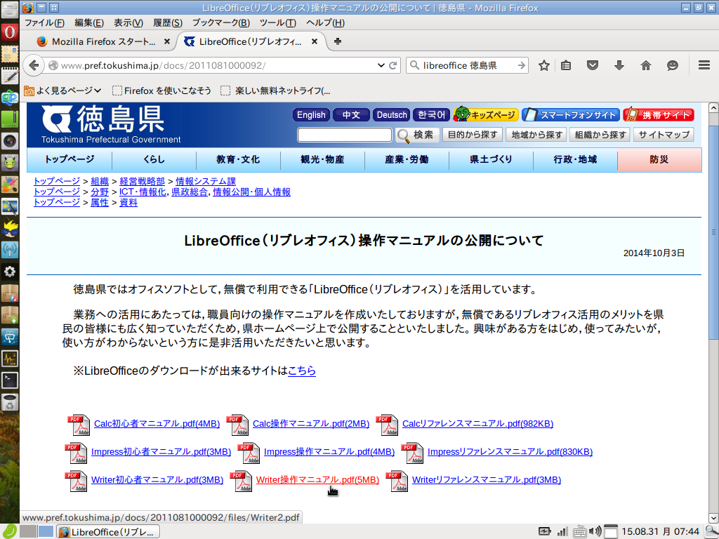Open the search engine selector magnifier
Viewport: 719px width, 539px height.
tap(415, 65)
